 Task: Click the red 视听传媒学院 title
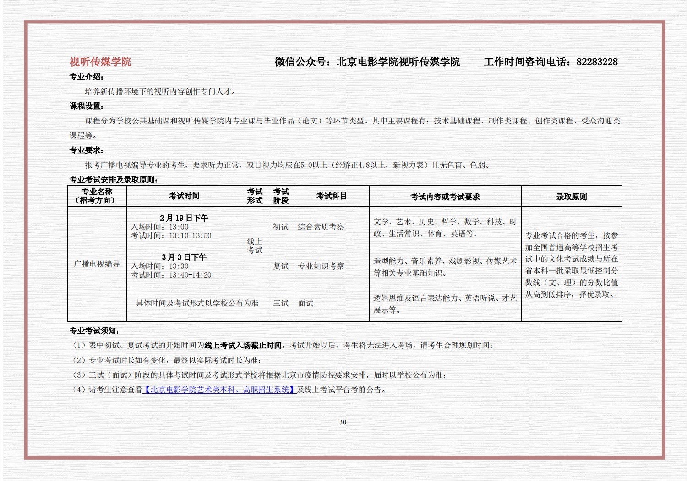pyautogui.click(x=100, y=62)
